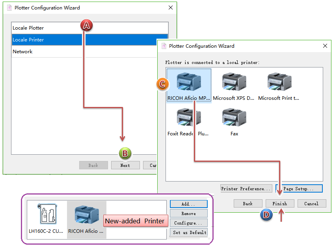Click the wizard app icon in front title bar
This screenshot has height=249, width=335.
[164, 46]
